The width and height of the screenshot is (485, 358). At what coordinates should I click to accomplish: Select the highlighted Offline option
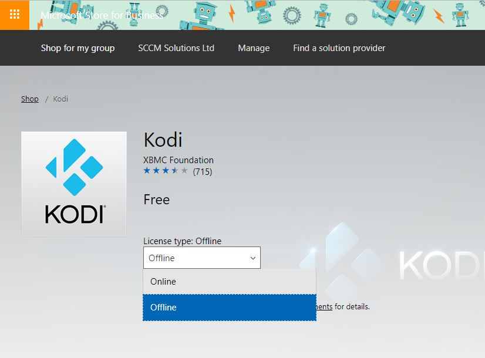[163, 307]
